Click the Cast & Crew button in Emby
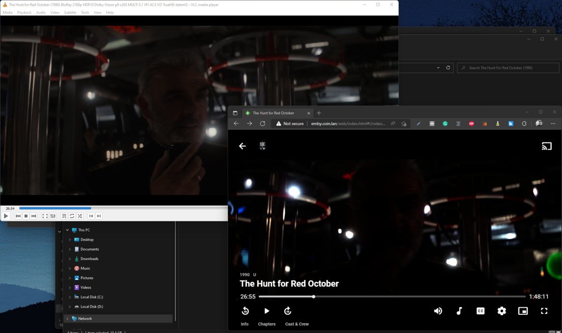 [x=296, y=324]
